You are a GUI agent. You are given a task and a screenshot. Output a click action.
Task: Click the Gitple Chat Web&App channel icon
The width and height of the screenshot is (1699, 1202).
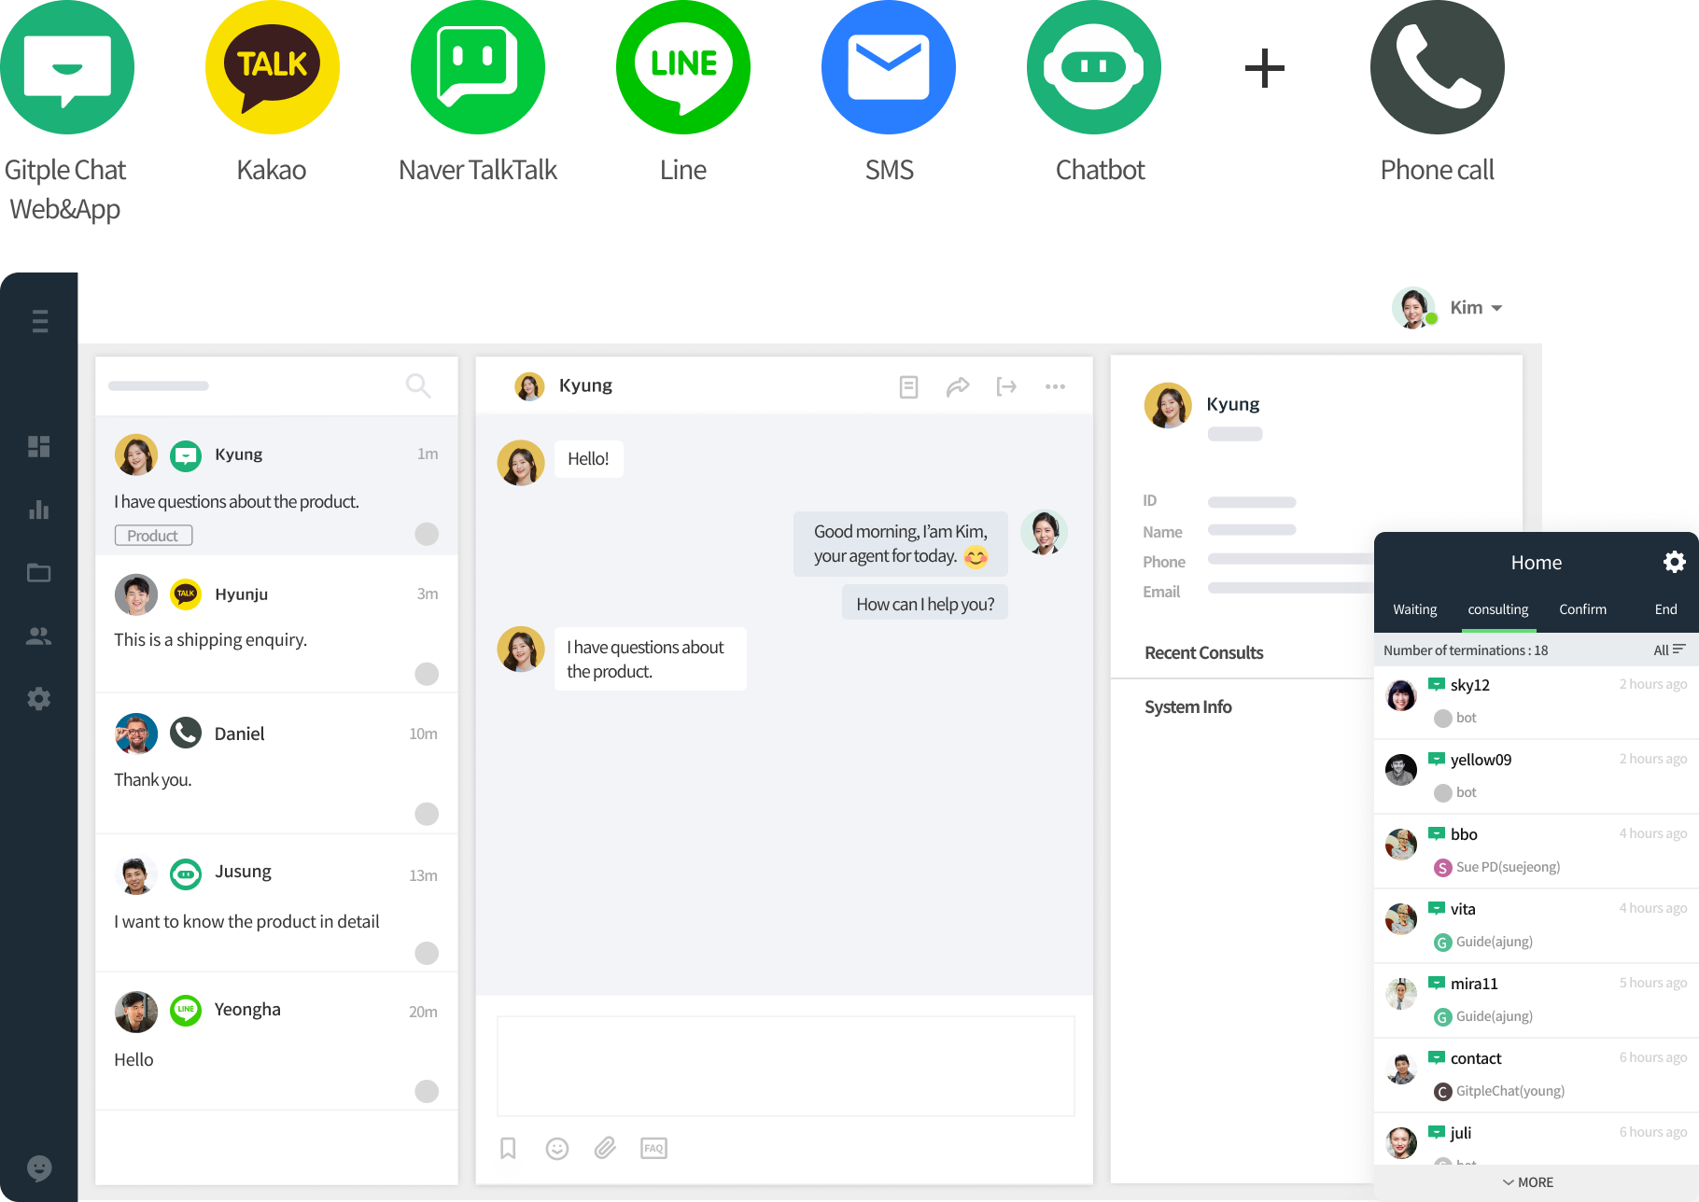(x=67, y=67)
